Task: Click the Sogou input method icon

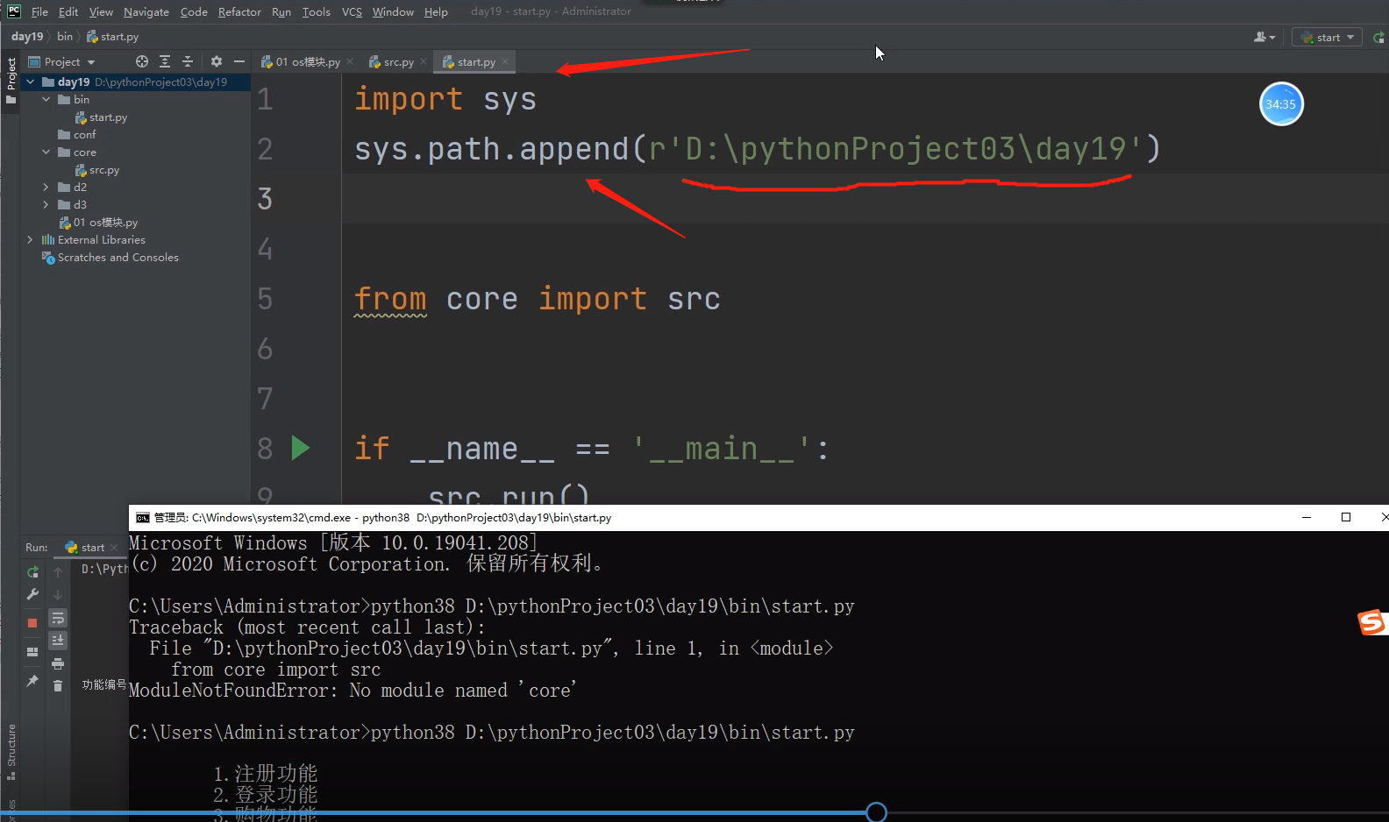Action: click(x=1371, y=622)
